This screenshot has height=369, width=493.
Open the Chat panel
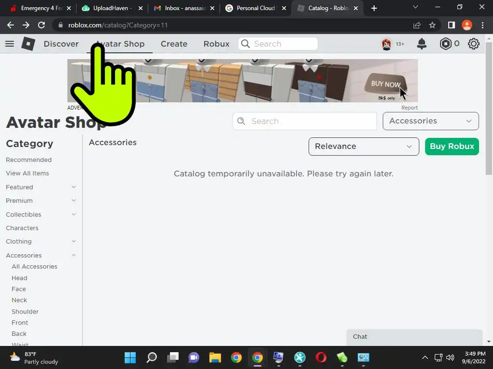pos(414,337)
